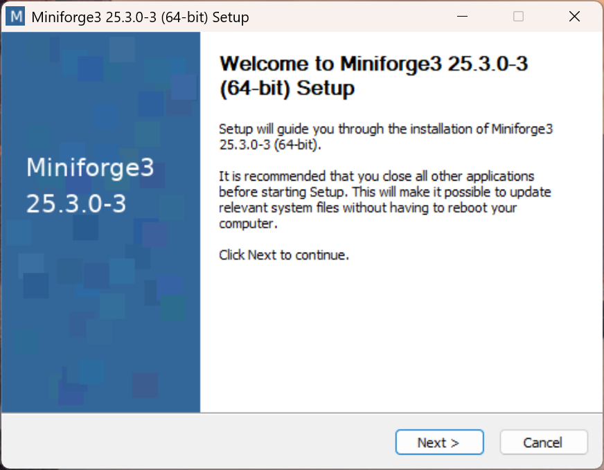
Task: Click the grayed-out maximize button
Action: tap(518, 16)
